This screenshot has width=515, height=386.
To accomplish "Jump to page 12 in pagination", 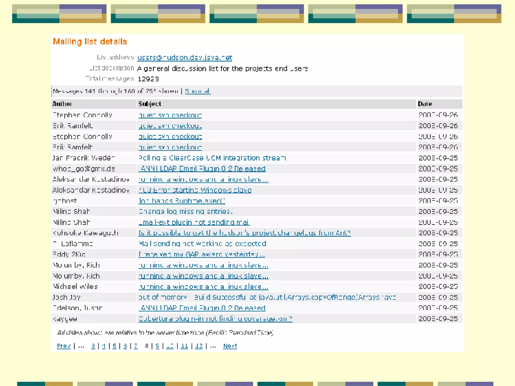I will (x=199, y=346).
